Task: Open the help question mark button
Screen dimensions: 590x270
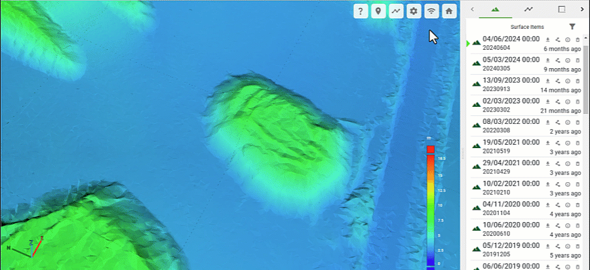Action: pos(361,11)
